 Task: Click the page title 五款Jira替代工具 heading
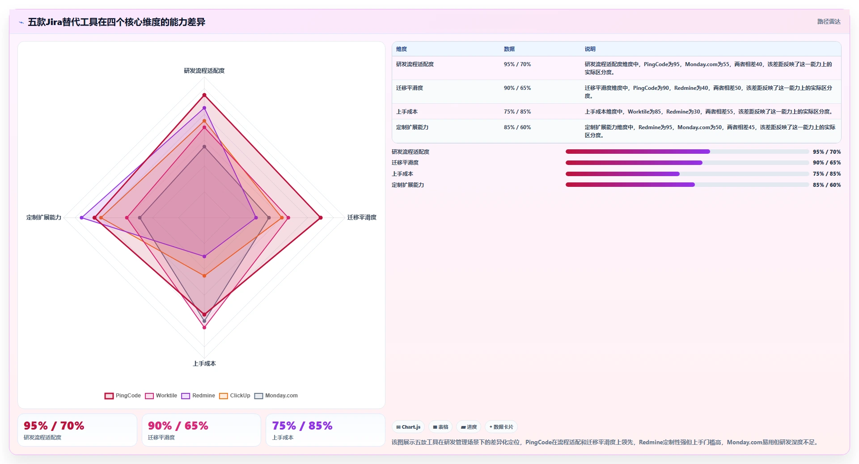coord(116,22)
